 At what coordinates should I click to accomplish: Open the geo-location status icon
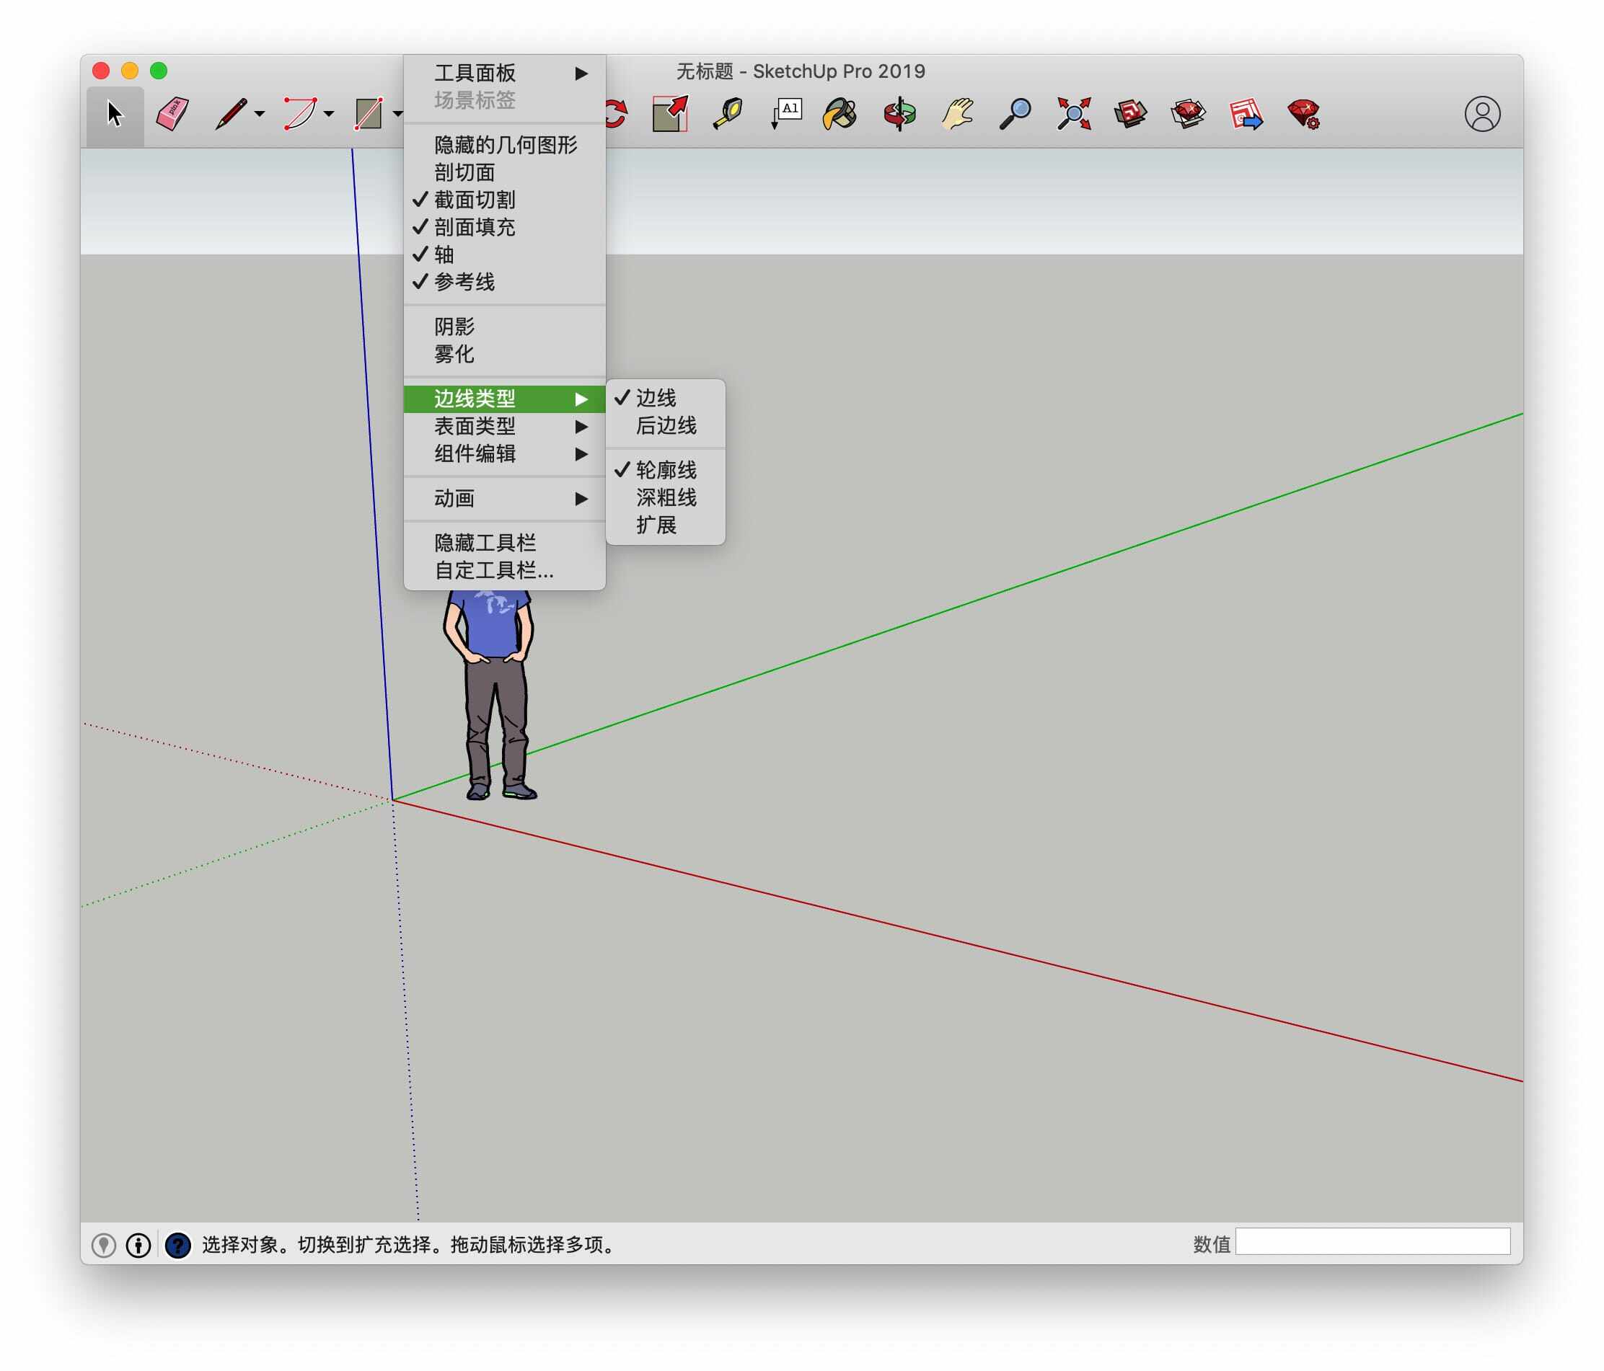pos(104,1245)
